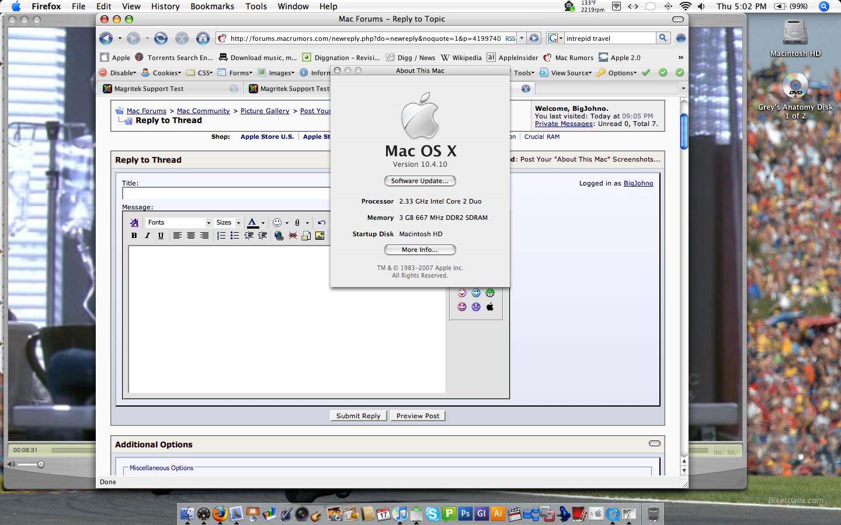Click the Submit Reply button
The width and height of the screenshot is (841, 525).
(x=358, y=416)
